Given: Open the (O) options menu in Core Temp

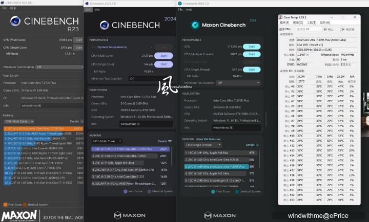Looking at the screenshot, I should click(298, 23).
